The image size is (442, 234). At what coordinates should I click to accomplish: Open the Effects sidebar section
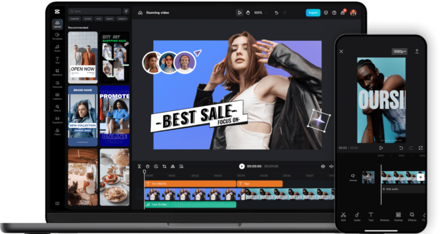coord(57,108)
